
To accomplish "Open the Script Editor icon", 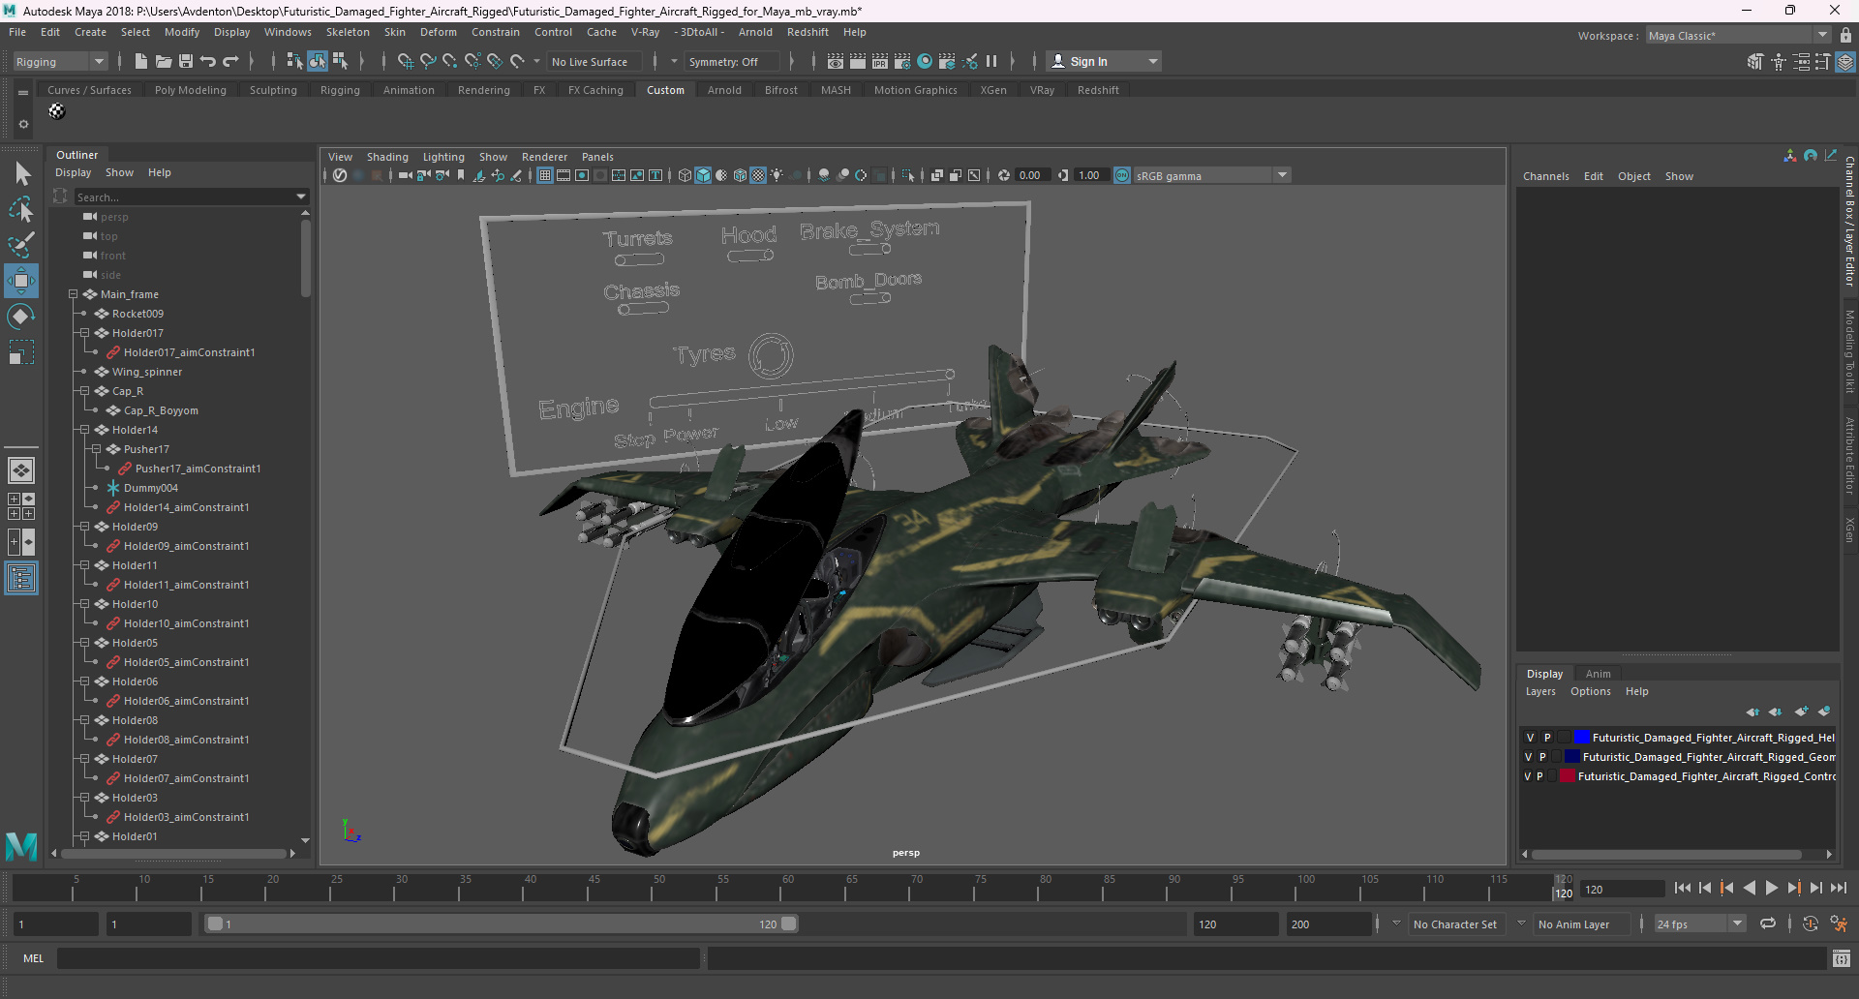I will [1842, 958].
